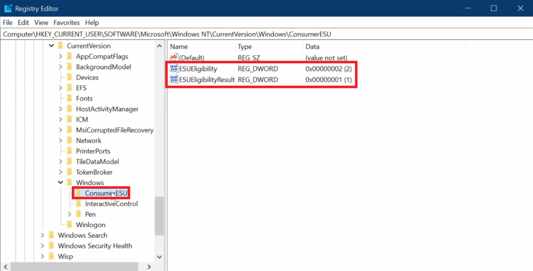Screen dimensions: 533x271
Task: Select the InteractiveControl key
Action: coord(111,204)
